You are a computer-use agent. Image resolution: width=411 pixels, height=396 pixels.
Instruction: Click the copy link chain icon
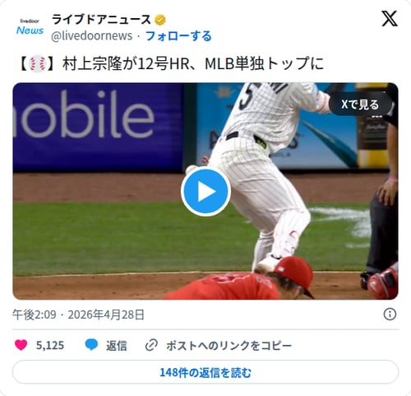click(x=151, y=345)
